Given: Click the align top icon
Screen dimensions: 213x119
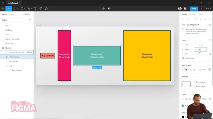Looking at the screenshot, I should [196, 19].
